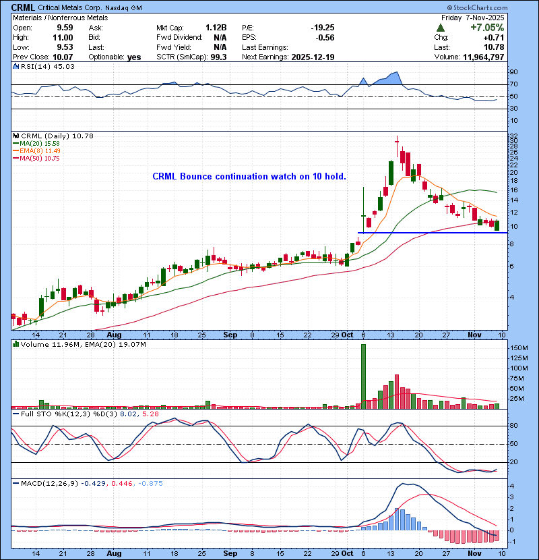Click the Friday 7-Nov-2025 date
Screen dimensions: 539x560
point(473,18)
